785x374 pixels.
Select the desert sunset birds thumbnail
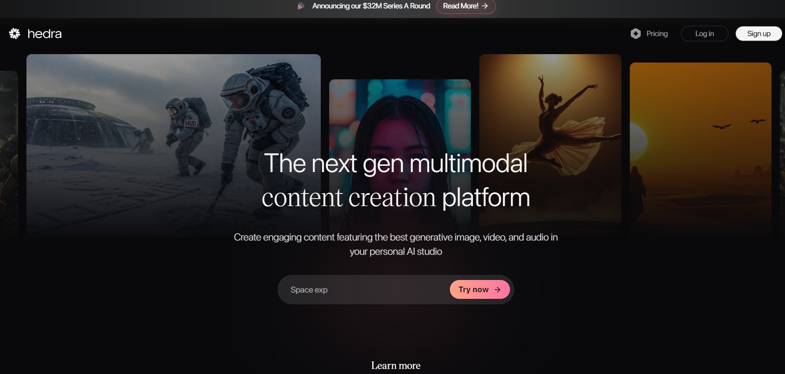(x=700, y=147)
